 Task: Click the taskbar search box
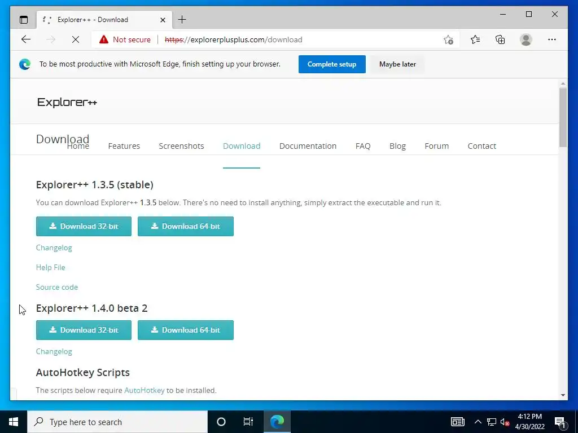click(117, 422)
